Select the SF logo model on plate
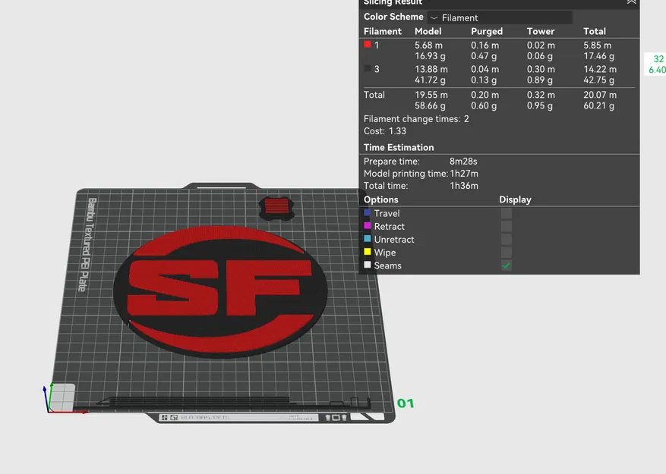 (x=220, y=291)
